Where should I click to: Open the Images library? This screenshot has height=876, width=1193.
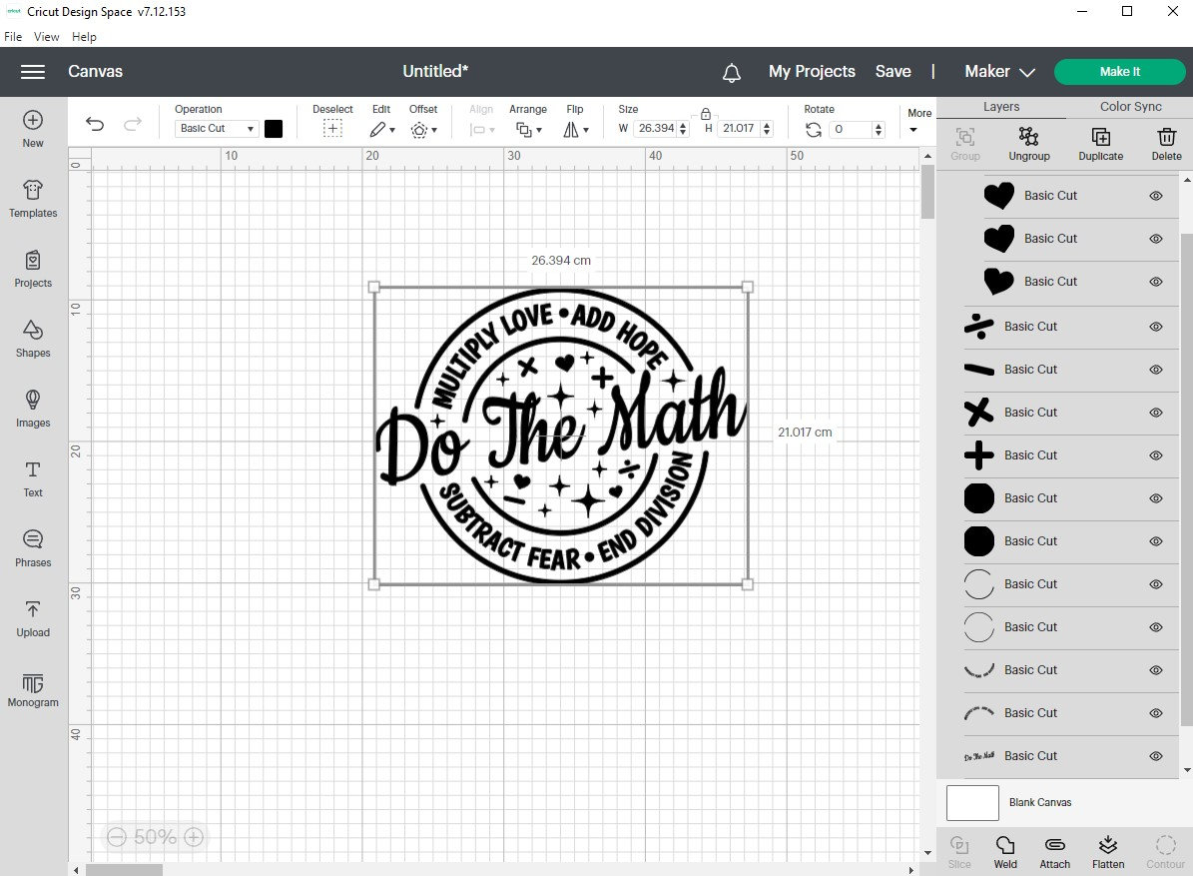pyautogui.click(x=33, y=410)
